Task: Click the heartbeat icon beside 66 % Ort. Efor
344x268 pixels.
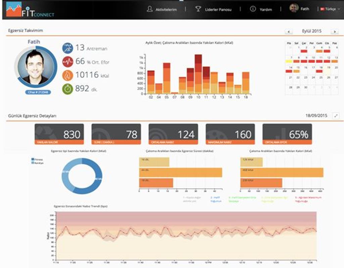Action: click(x=67, y=62)
